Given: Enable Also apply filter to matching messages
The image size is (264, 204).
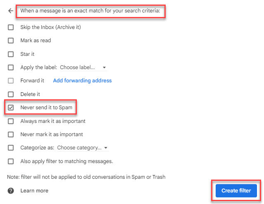Looking at the screenshot, I should (11, 161).
